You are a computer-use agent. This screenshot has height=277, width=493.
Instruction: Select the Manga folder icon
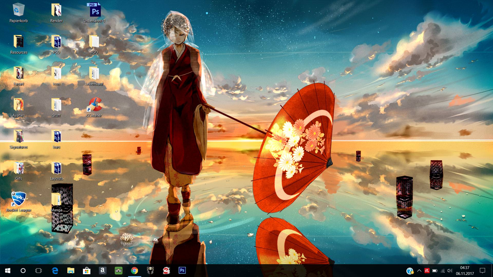tap(56, 202)
